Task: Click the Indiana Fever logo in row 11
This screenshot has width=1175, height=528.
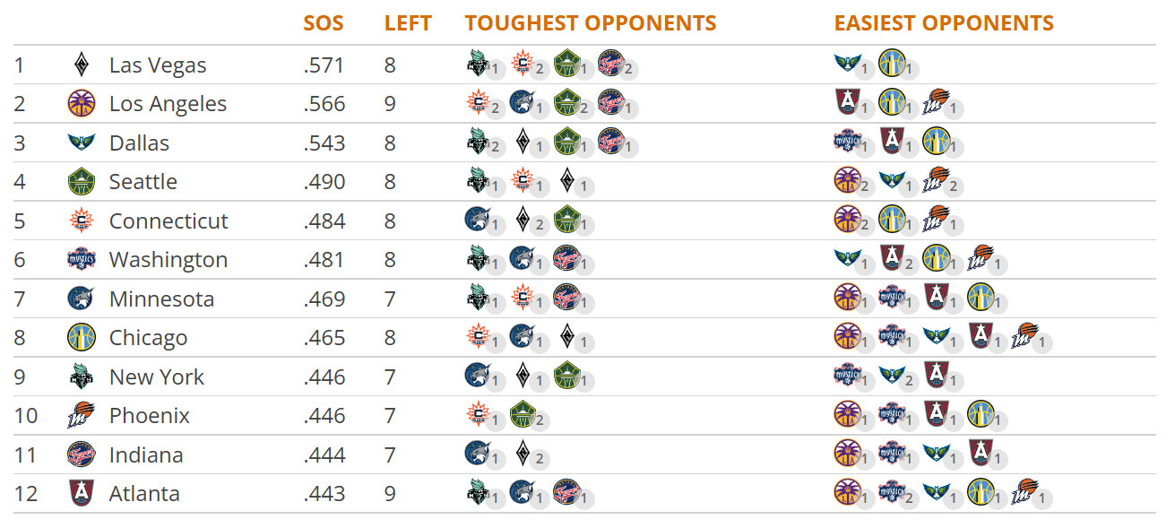Action: 82,455
